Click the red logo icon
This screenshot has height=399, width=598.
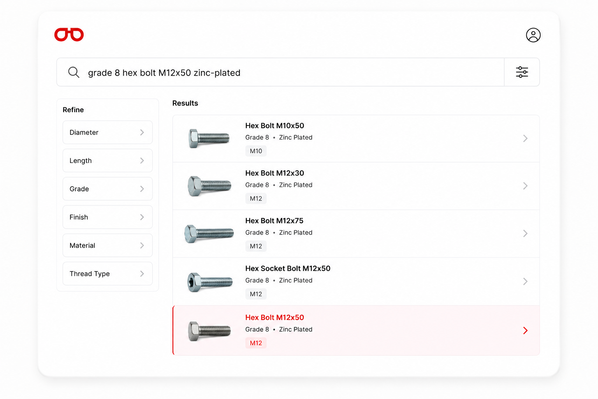(69, 35)
